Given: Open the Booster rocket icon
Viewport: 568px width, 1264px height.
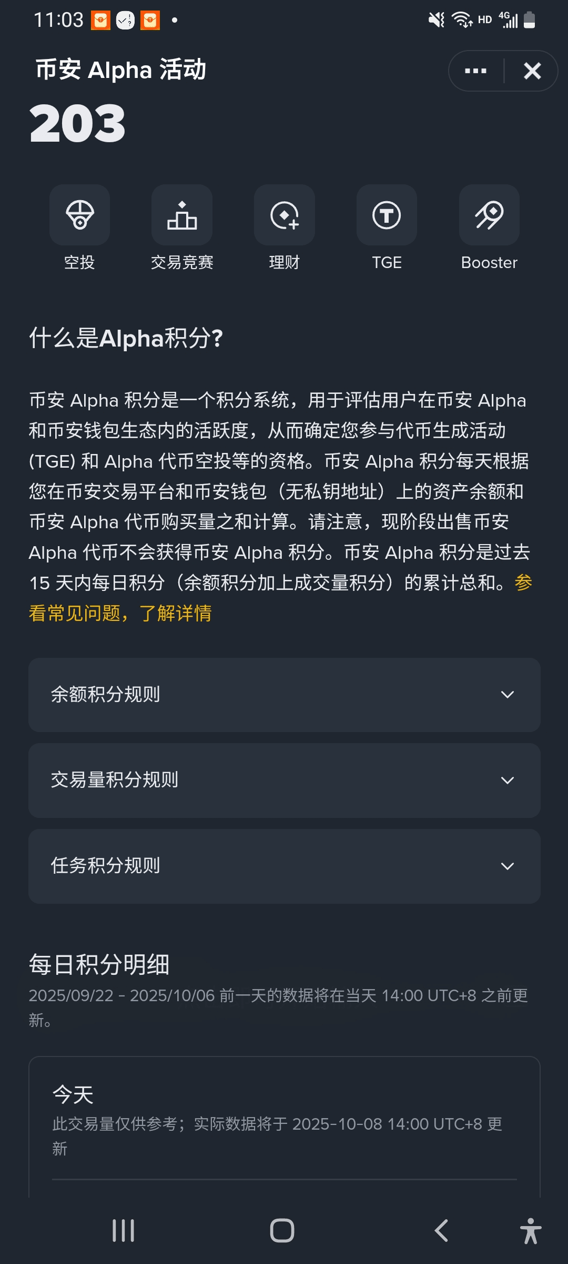Looking at the screenshot, I should tap(489, 215).
